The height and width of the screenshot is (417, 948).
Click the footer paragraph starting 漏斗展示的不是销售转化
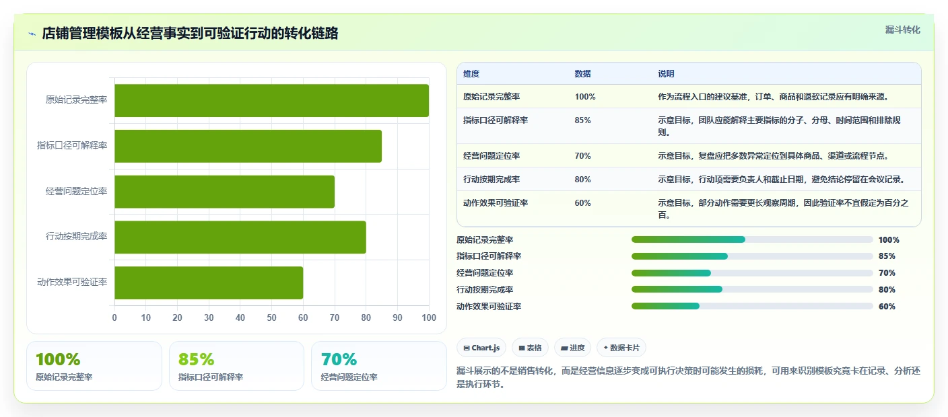tap(688, 377)
